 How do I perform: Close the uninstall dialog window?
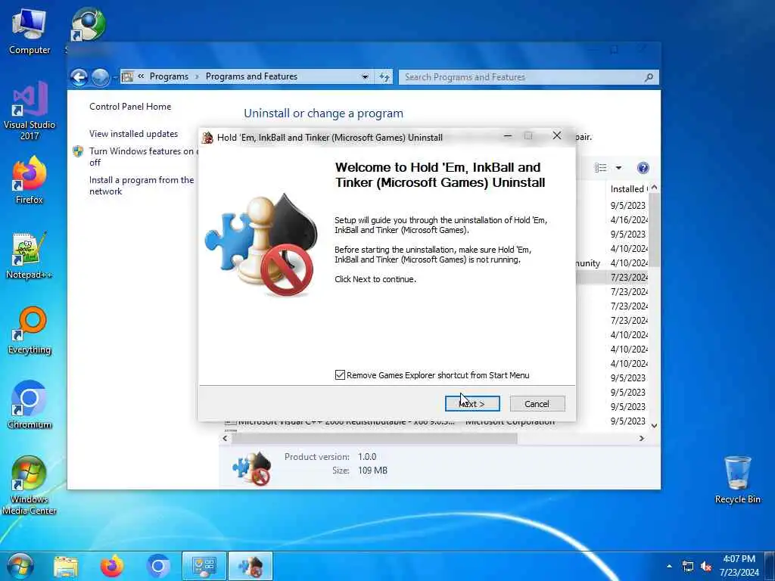pos(556,136)
